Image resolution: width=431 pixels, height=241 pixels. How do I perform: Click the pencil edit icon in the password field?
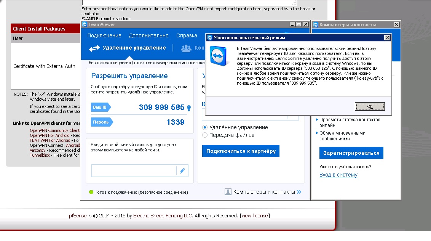[x=182, y=171]
